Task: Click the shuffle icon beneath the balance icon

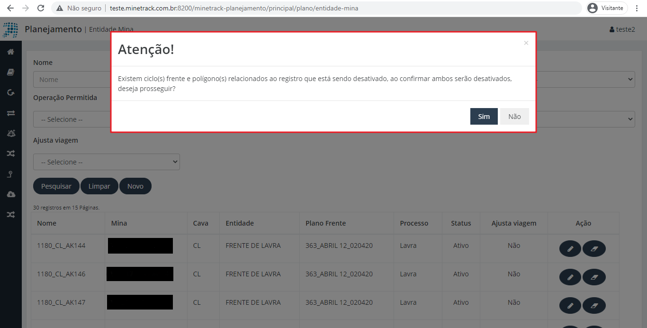Action: pyautogui.click(x=10, y=154)
